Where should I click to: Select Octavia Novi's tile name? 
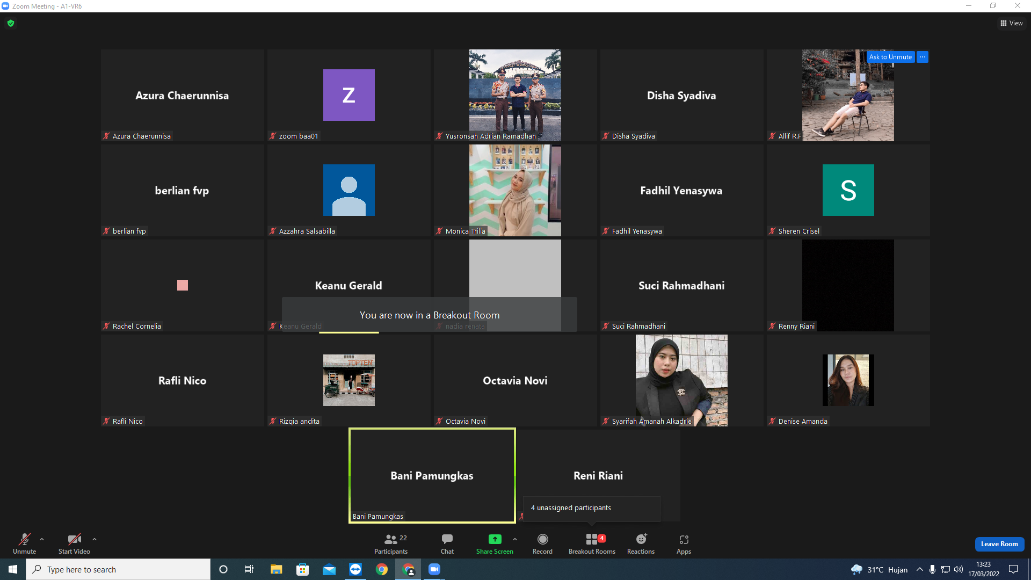515,381
